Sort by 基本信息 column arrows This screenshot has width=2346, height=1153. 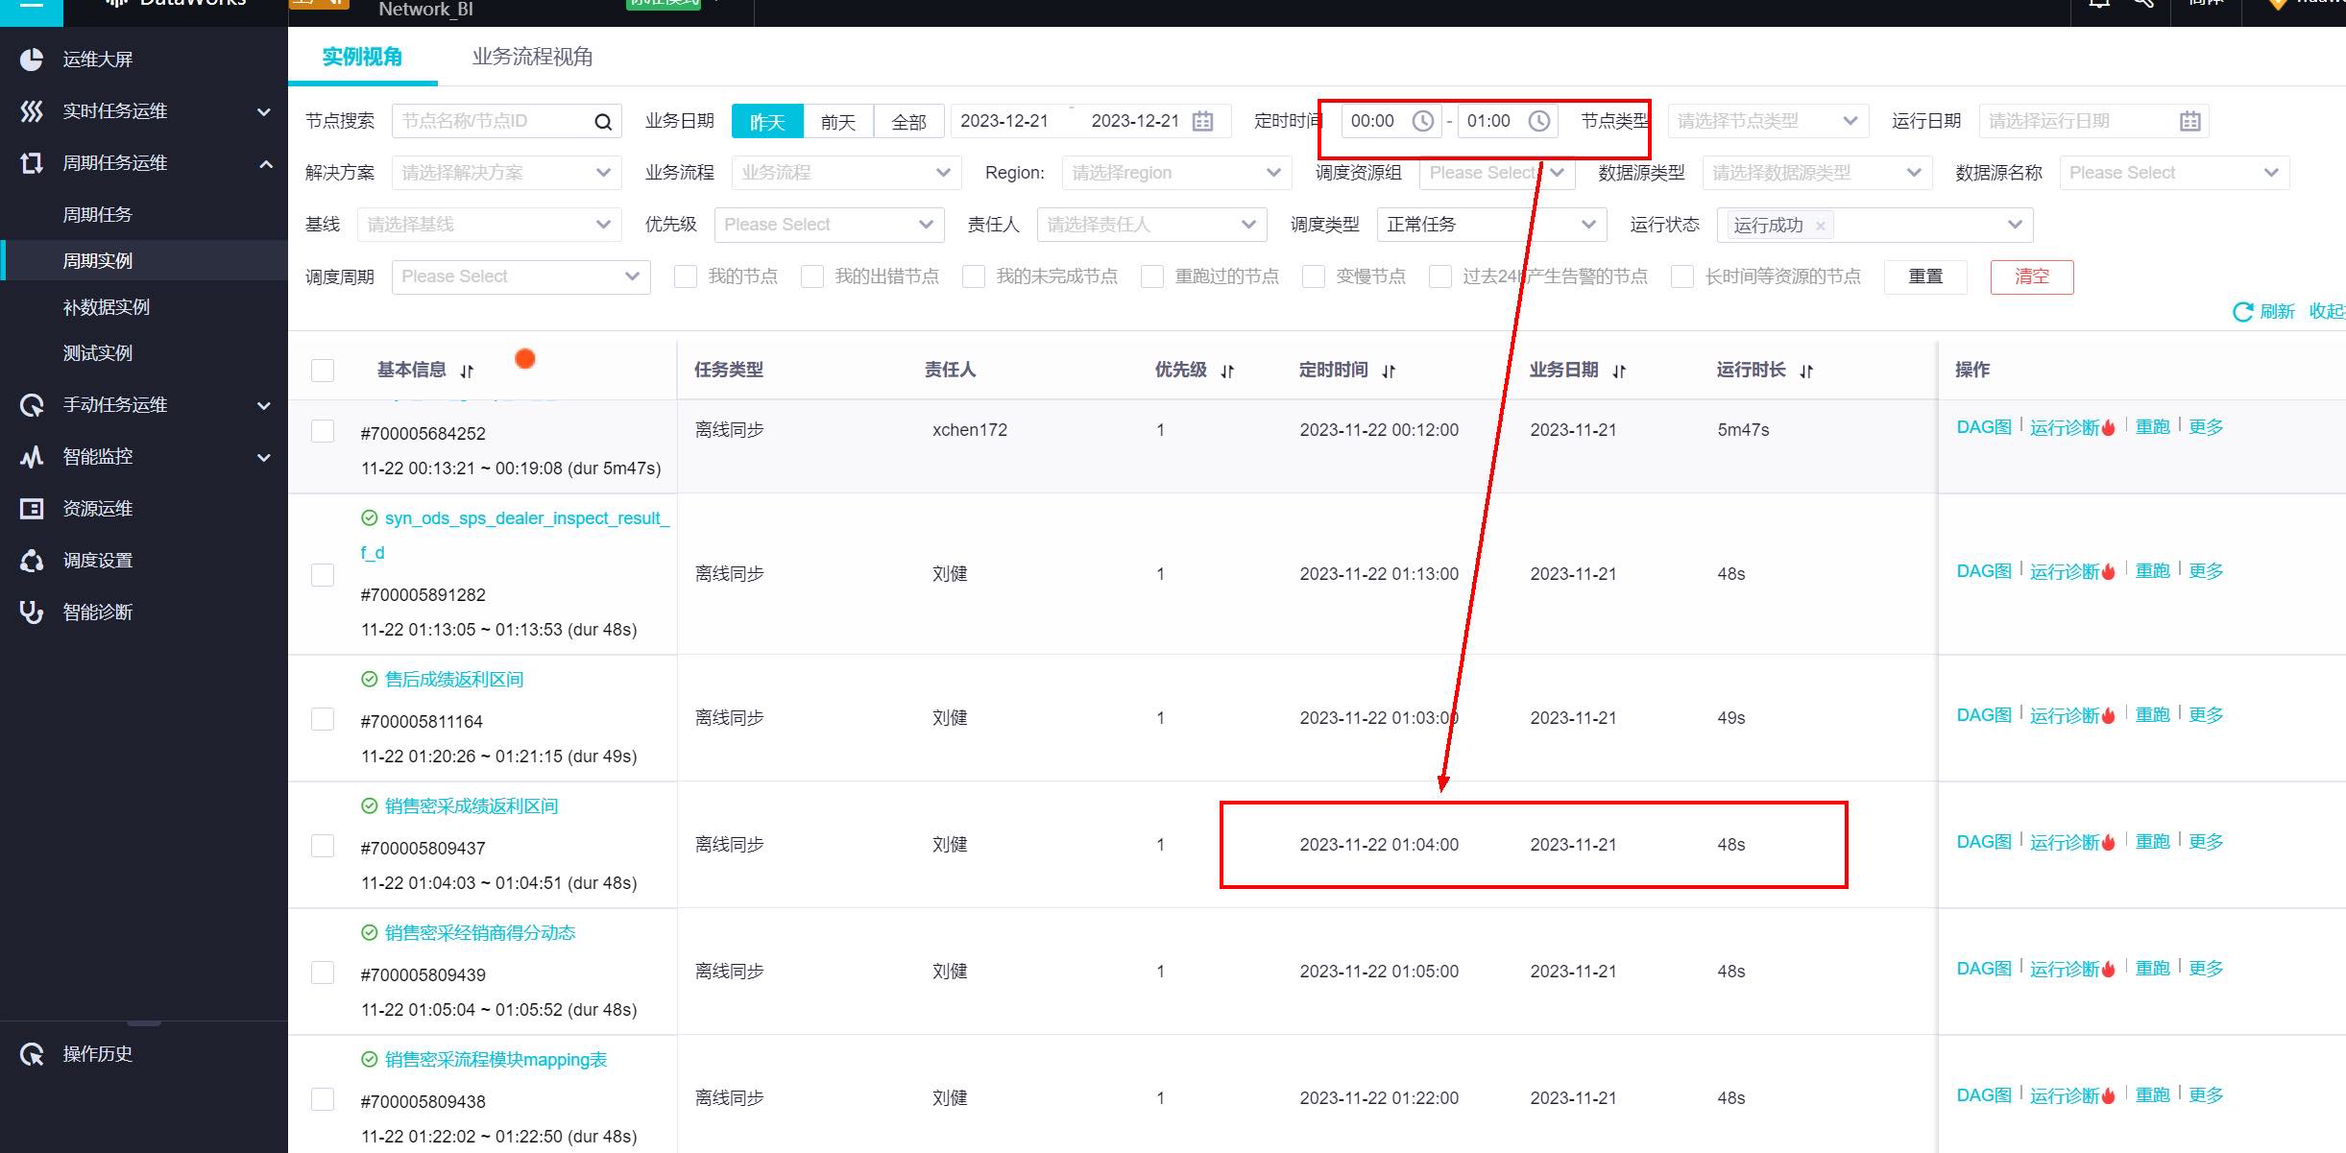coord(467,371)
